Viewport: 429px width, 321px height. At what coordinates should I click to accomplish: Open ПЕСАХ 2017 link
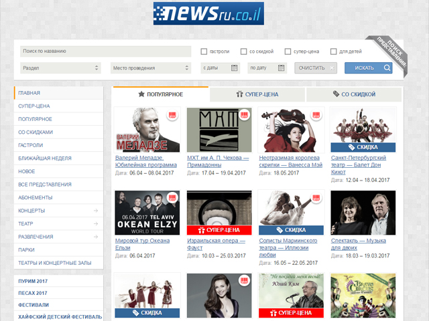33,293
